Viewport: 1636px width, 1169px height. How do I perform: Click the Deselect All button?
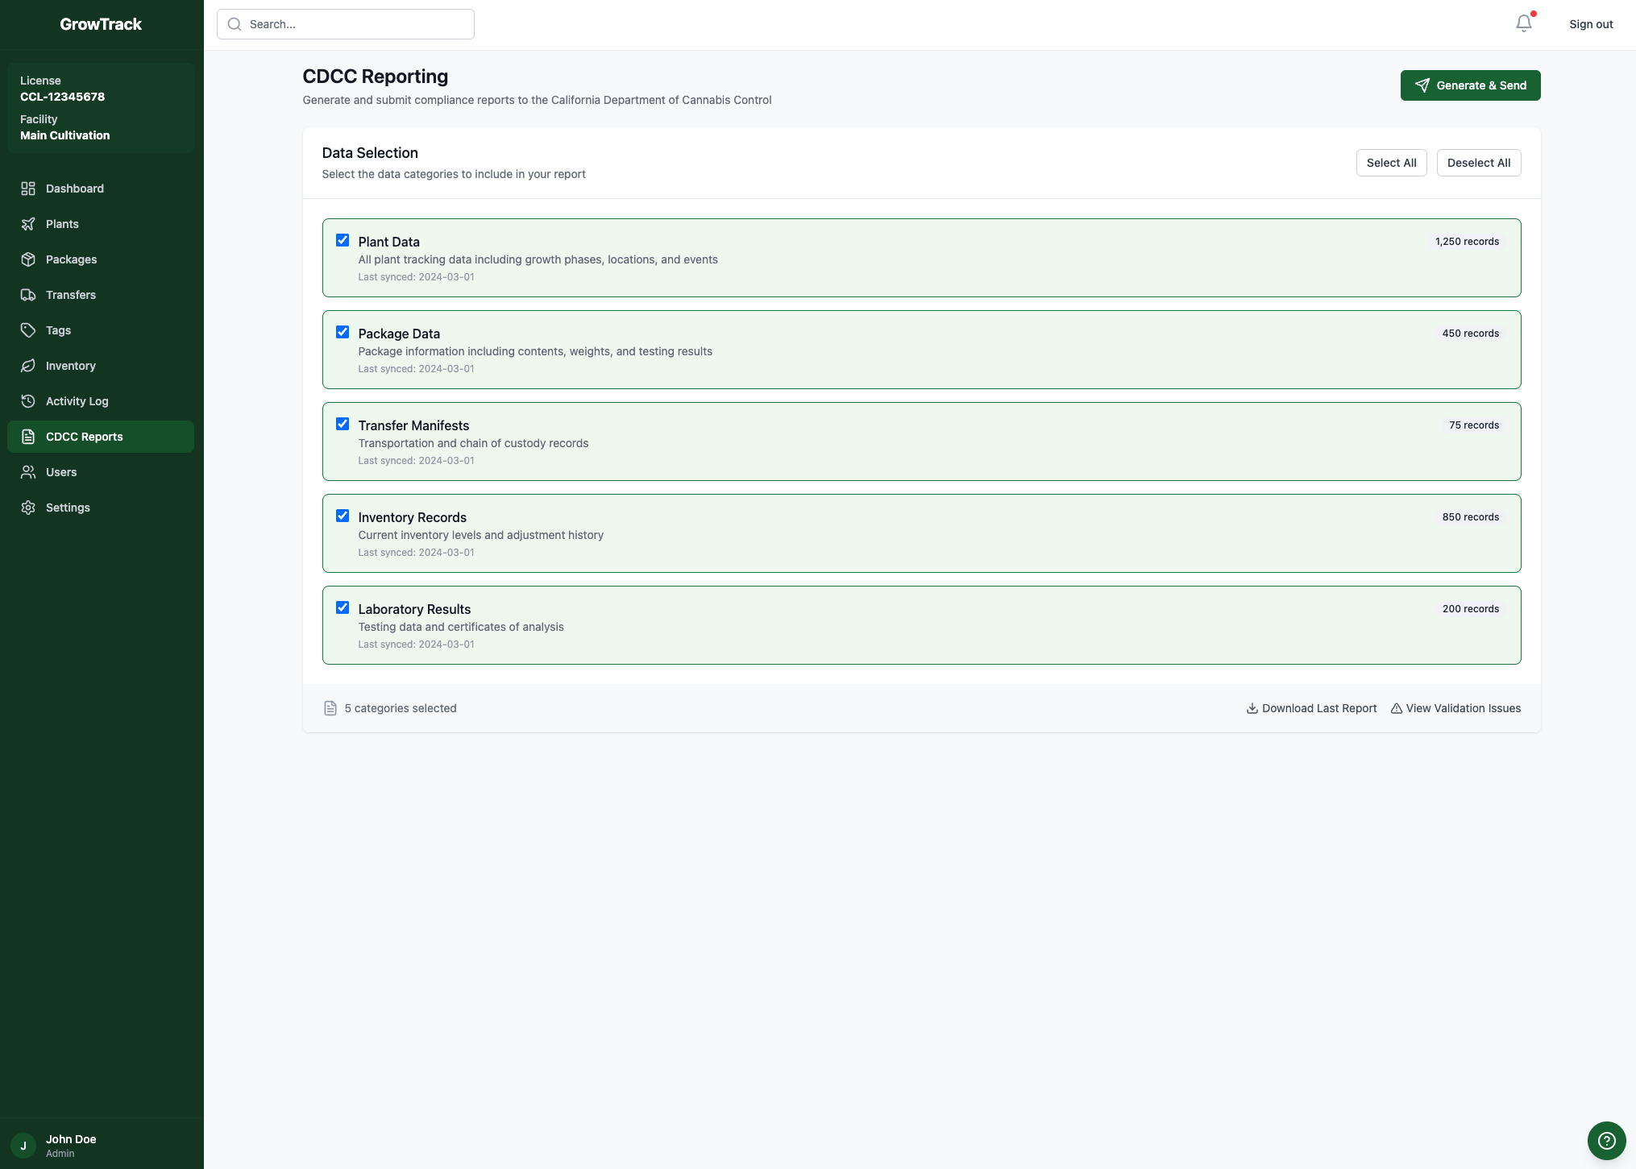pos(1478,163)
